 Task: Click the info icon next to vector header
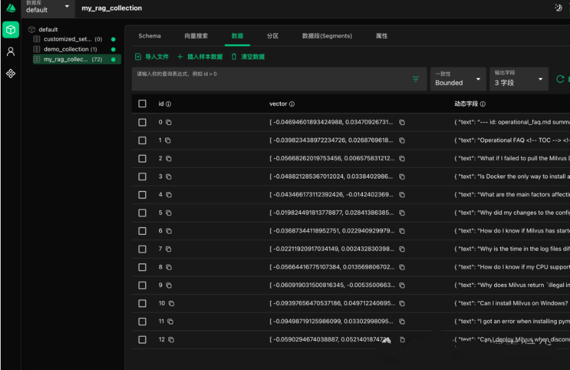click(x=292, y=104)
